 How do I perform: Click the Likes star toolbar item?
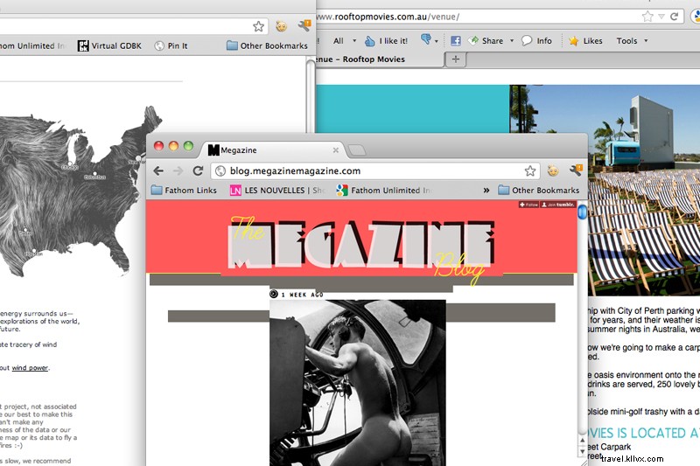(585, 40)
